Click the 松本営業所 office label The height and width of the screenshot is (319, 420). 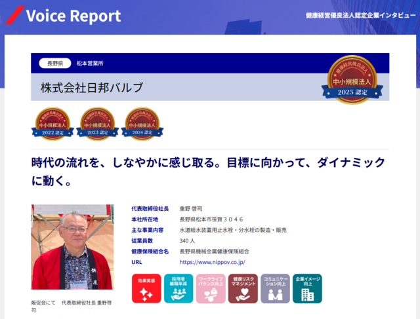click(x=90, y=64)
